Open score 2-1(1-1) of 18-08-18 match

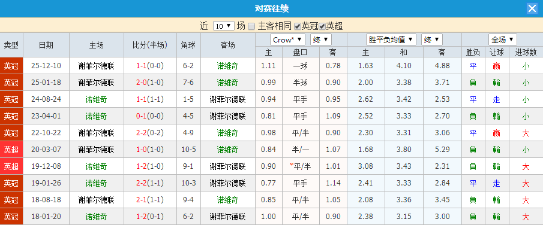[x=150, y=200]
